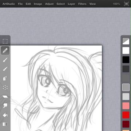Toggle fullscreen mode icon in top bar

pyautogui.click(x=127, y=4)
